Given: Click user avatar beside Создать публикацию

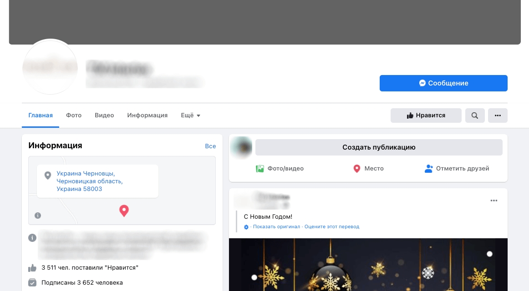Looking at the screenshot, I should [242, 147].
